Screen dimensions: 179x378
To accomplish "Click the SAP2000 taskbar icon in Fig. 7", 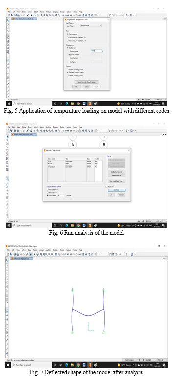I will coord(90,365).
